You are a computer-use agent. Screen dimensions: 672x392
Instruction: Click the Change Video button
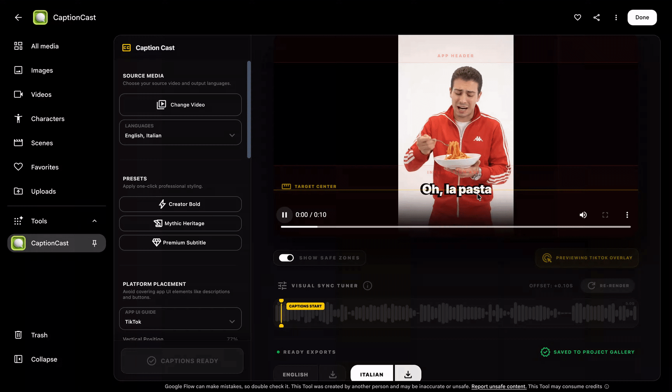(180, 105)
